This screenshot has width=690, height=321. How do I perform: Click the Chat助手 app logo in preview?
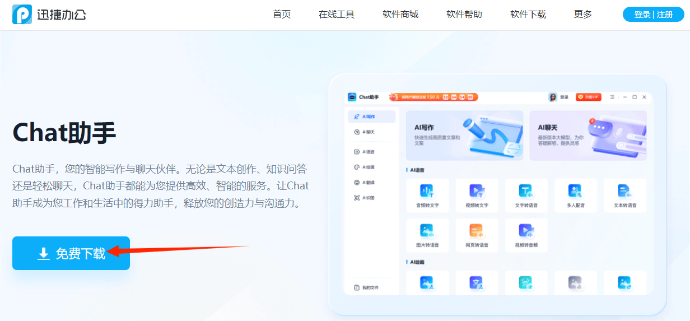pyautogui.click(x=352, y=97)
